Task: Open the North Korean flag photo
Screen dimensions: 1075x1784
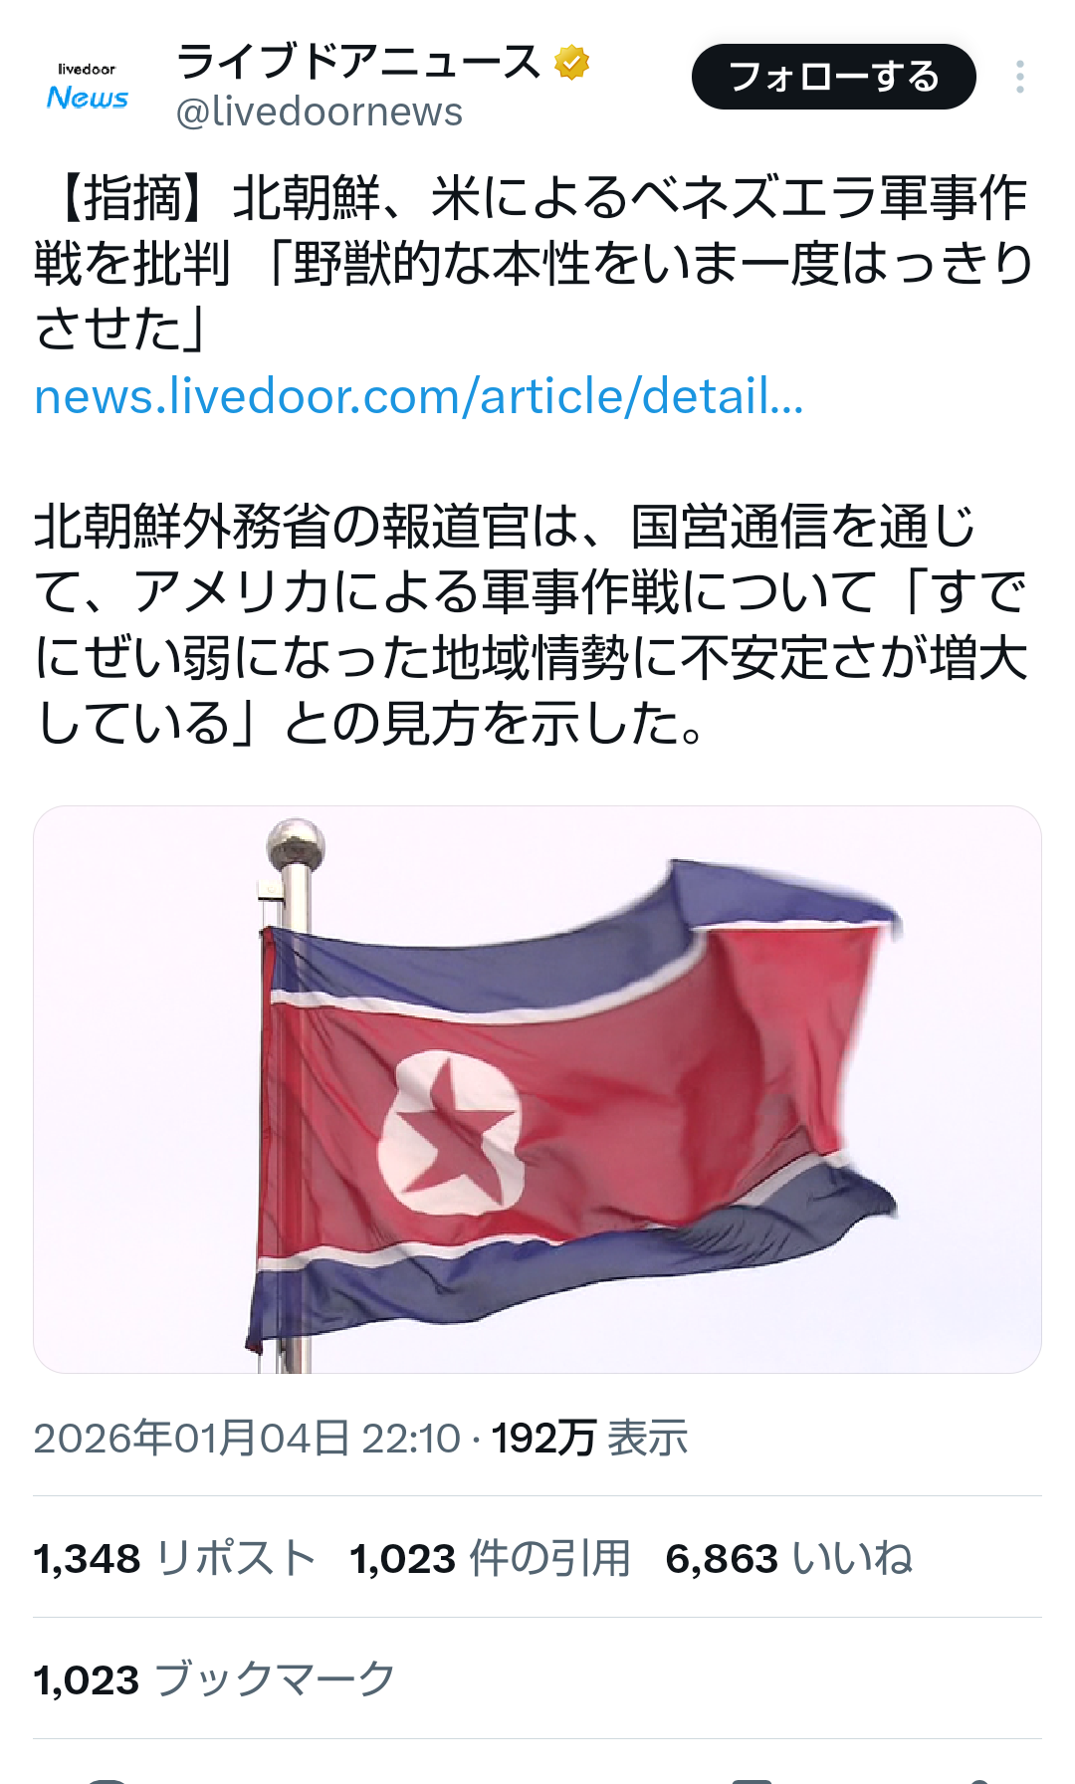Action: point(537,1089)
